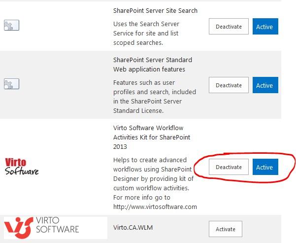The width and height of the screenshot is (296, 243).
Task: Deactivate Virto Software Workflow Activities Kit
Action: tap(229, 167)
